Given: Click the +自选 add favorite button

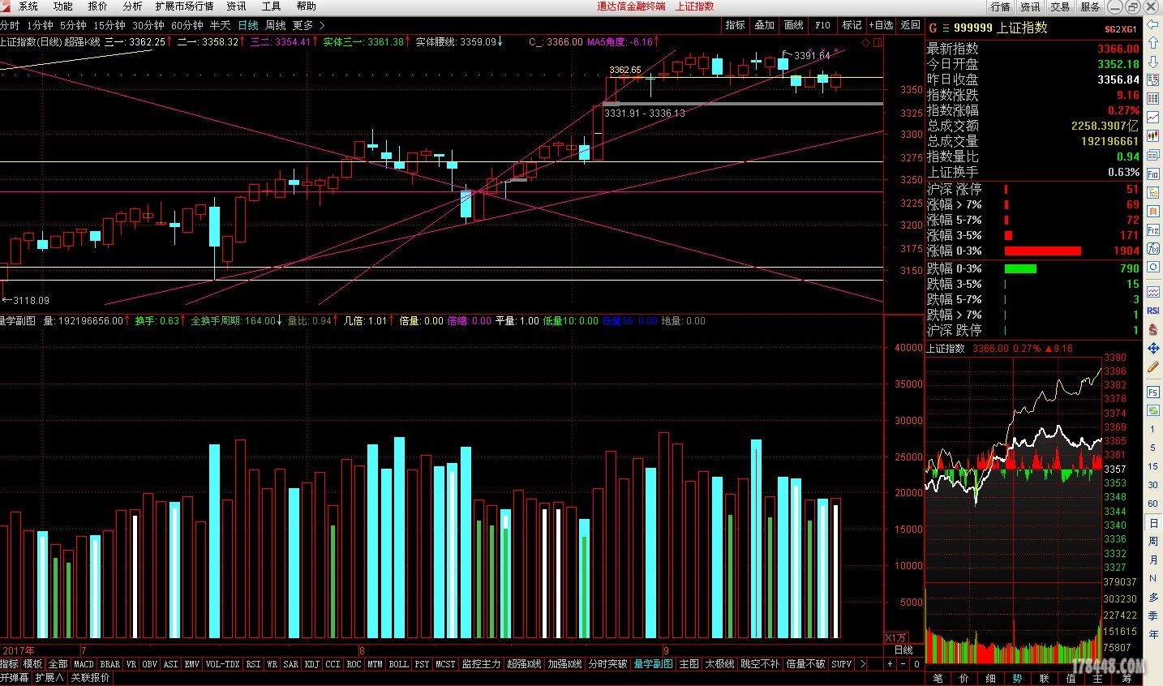Looking at the screenshot, I should click(x=881, y=25).
